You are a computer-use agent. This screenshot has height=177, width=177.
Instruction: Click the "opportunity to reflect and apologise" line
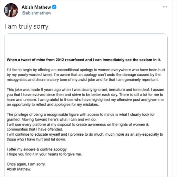(53, 105)
